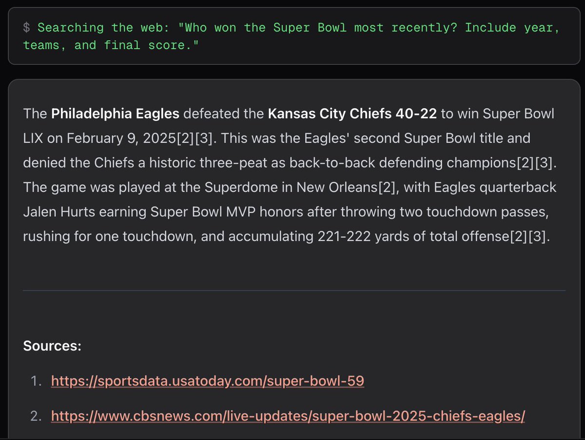Click the '$' prompt symbol in search box
The image size is (585, 440).
[x=27, y=28]
